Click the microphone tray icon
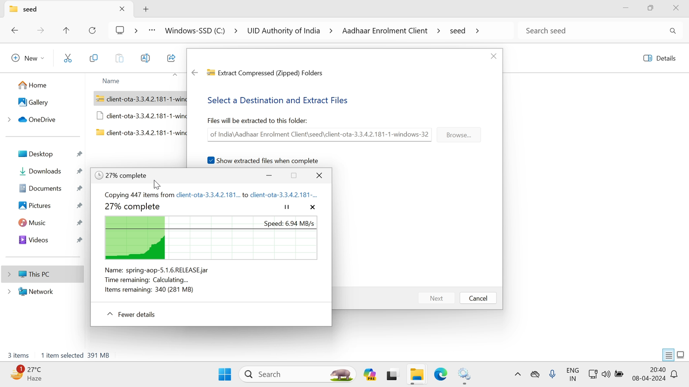The width and height of the screenshot is (689, 387). pos(552,375)
